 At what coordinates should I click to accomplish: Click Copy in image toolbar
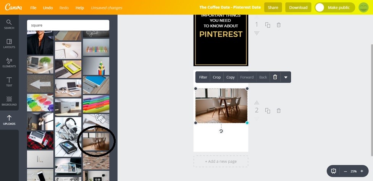pyautogui.click(x=230, y=77)
